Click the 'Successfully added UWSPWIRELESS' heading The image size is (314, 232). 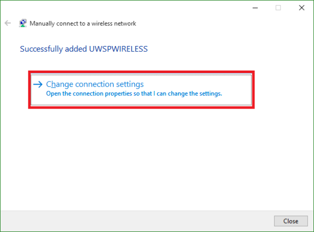tap(84, 49)
